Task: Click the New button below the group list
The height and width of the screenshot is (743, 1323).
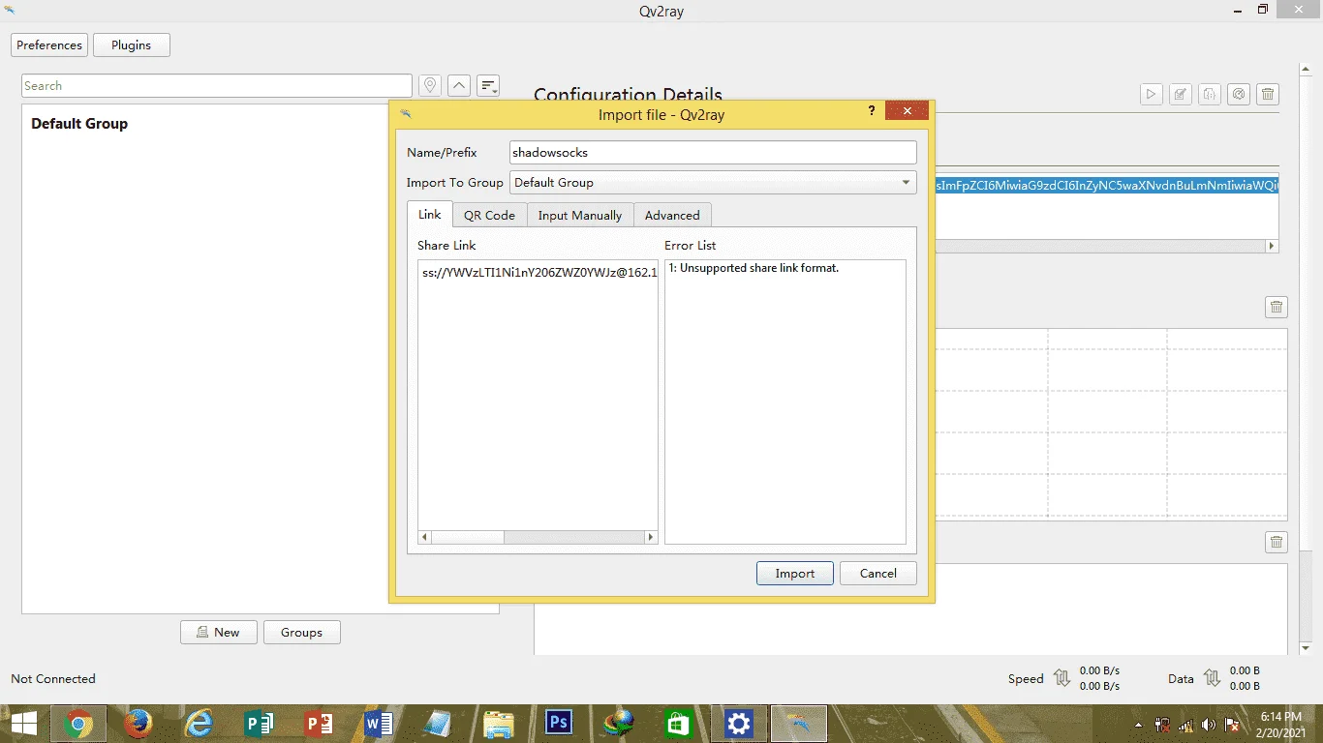Action: click(219, 632)
